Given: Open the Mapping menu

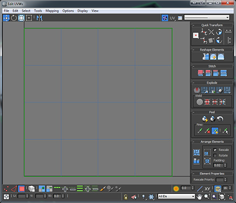Looking at the screenshot, I should coord(52,11).
